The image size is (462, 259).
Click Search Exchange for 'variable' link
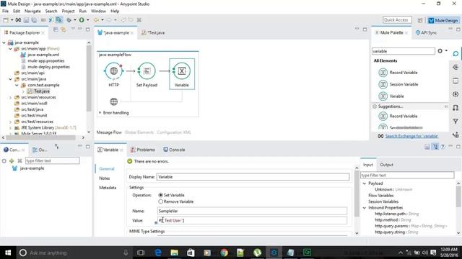pos(411,136)
